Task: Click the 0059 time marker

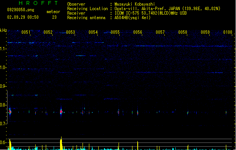Action: (205, 32)
